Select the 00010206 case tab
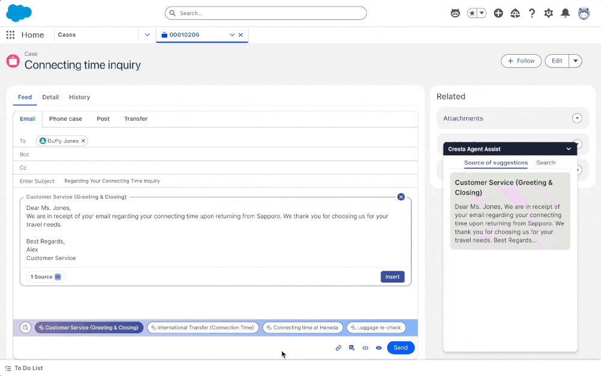 click(x=185, y=34)
